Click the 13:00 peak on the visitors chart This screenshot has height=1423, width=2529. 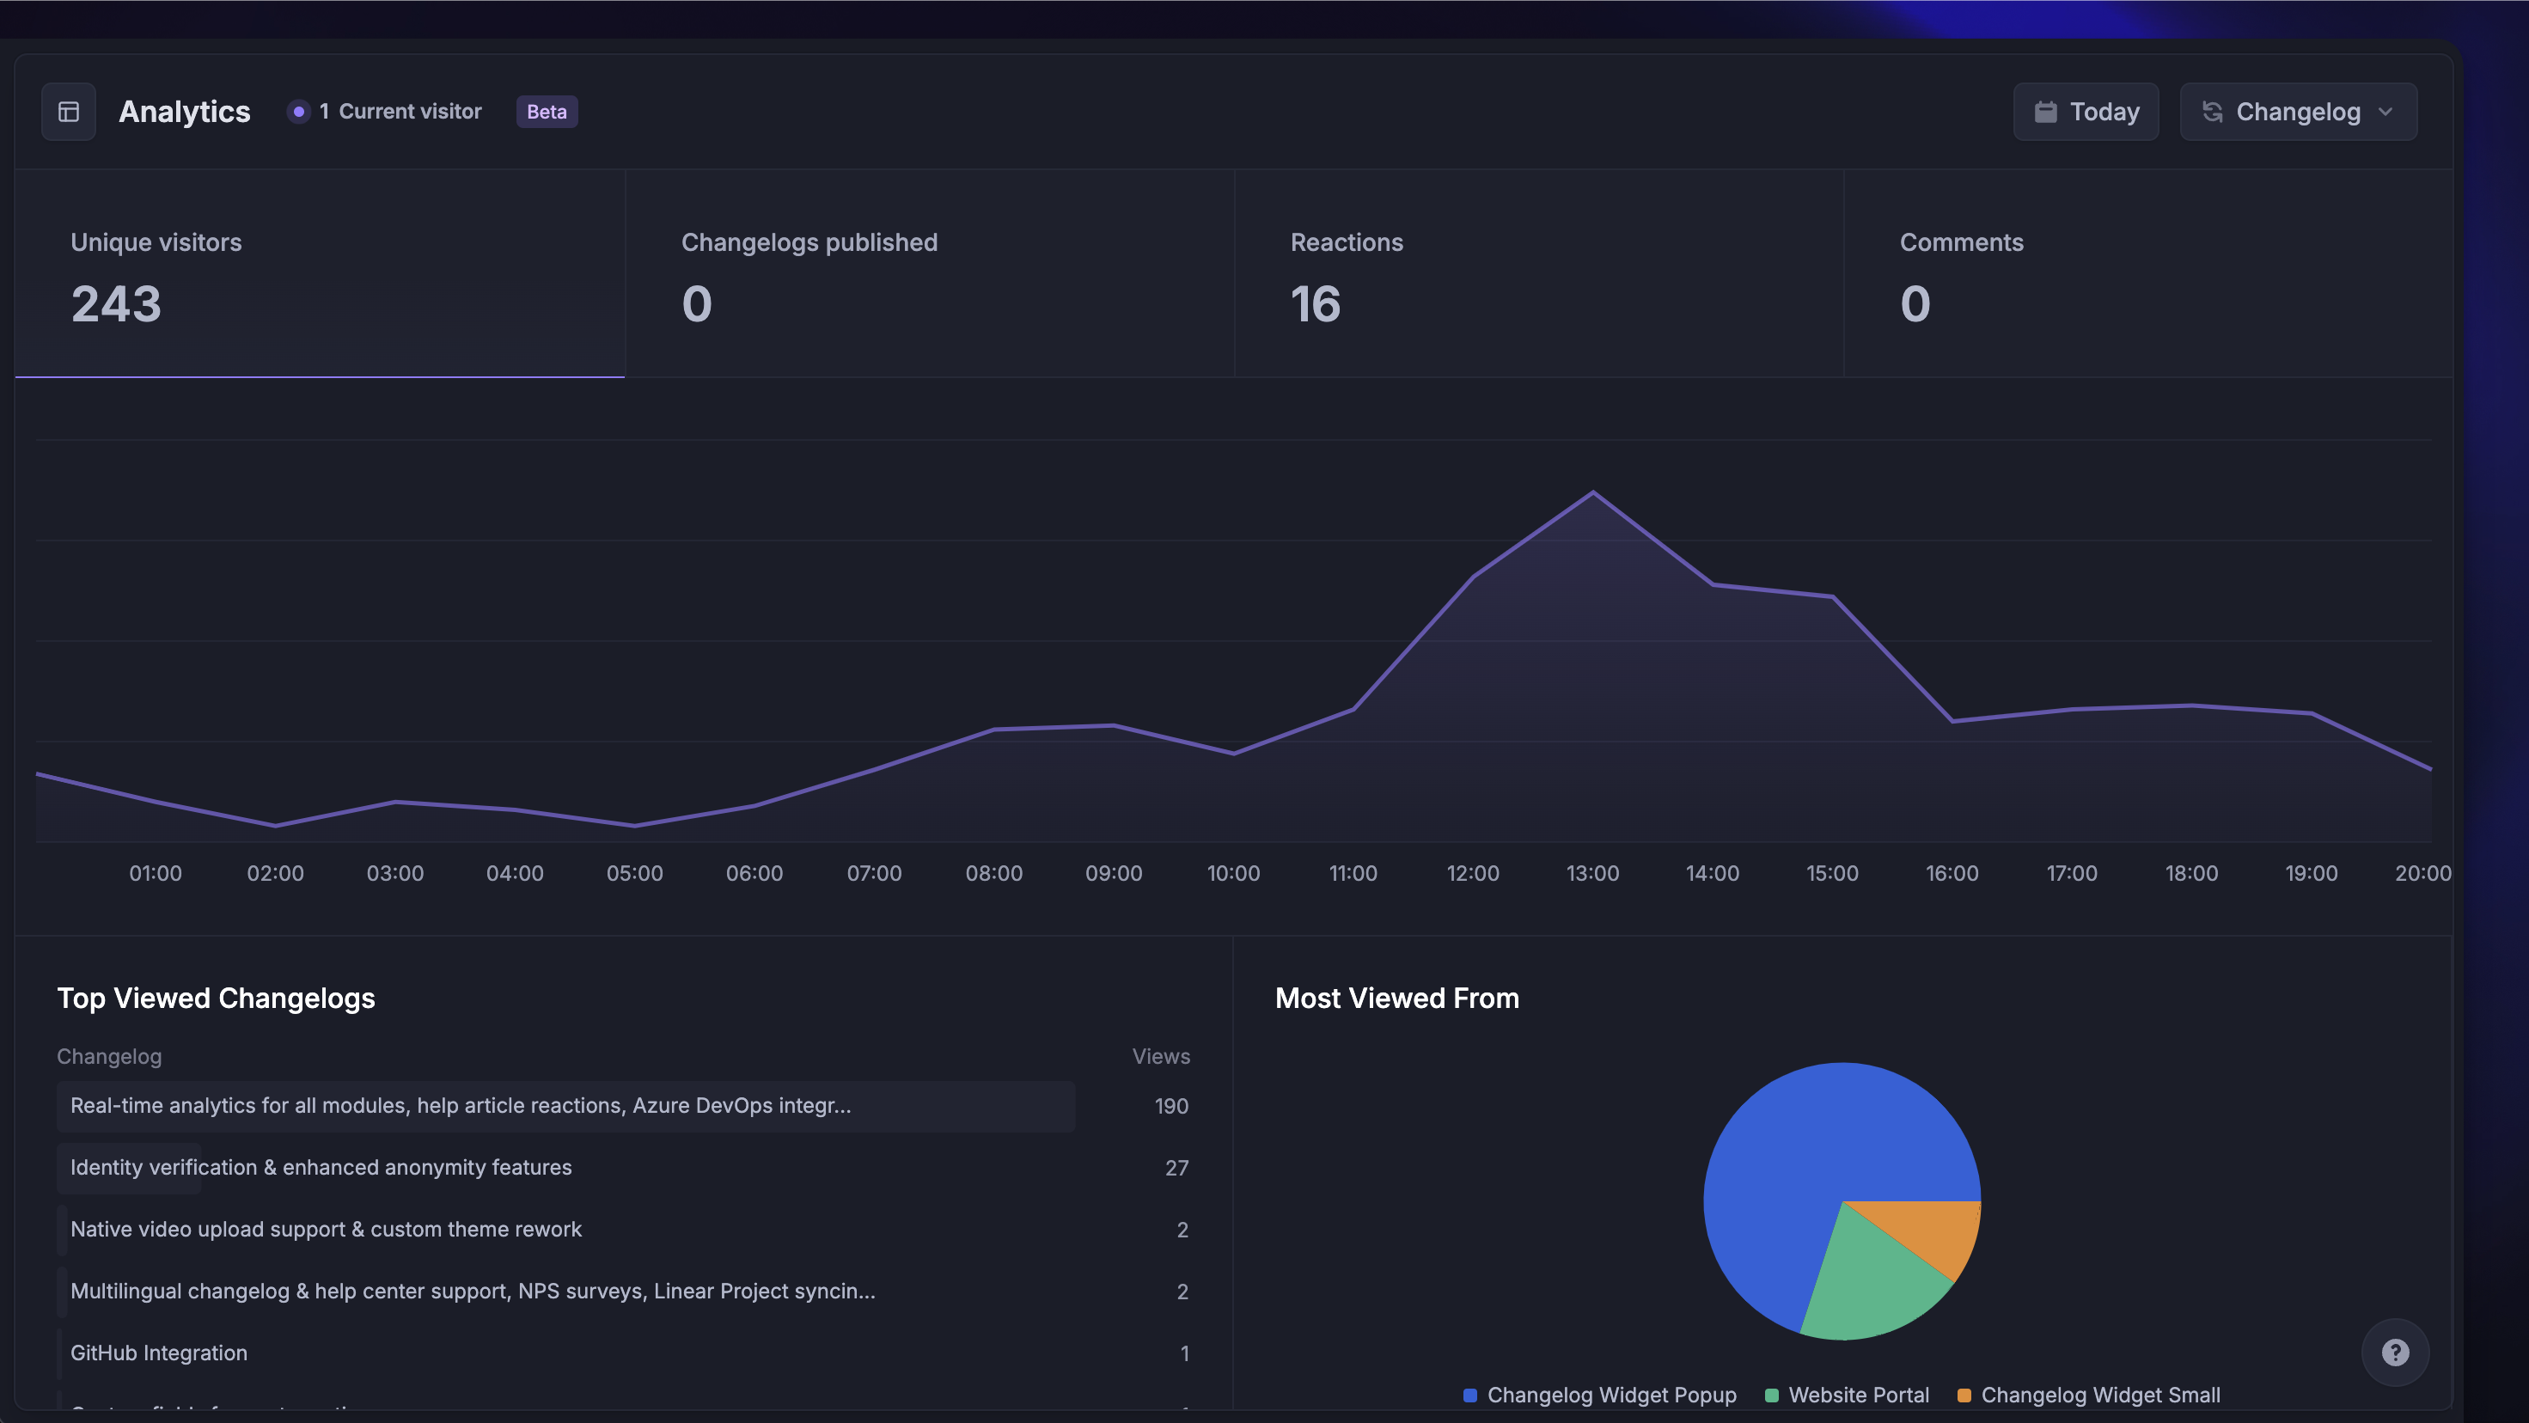[1593, 491]
